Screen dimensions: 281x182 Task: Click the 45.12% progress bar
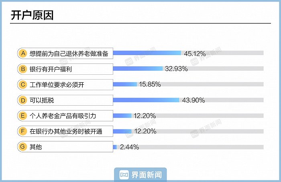(147, 53)
